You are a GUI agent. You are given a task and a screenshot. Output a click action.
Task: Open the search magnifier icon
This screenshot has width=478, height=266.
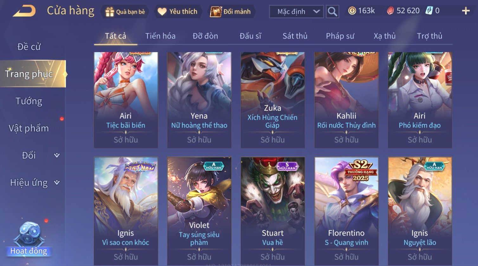pyautogui.click(x=332, y=12)
